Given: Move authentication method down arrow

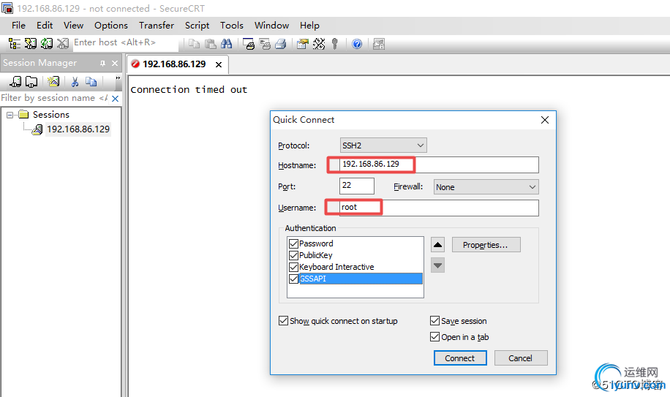Looking at the screenshot, I should click(437, 265).
